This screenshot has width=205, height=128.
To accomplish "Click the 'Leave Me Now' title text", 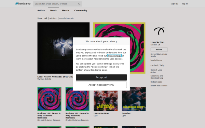I will pos(101,113).
